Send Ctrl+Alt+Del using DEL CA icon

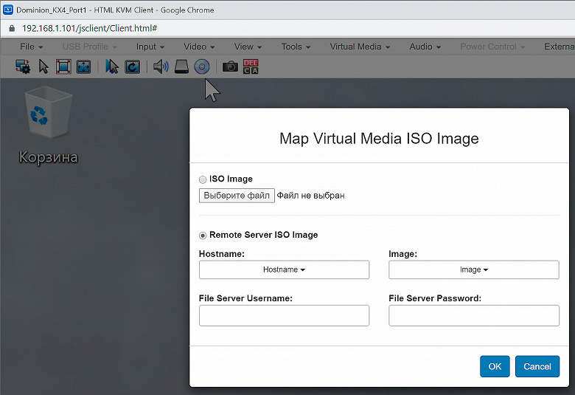251,66
